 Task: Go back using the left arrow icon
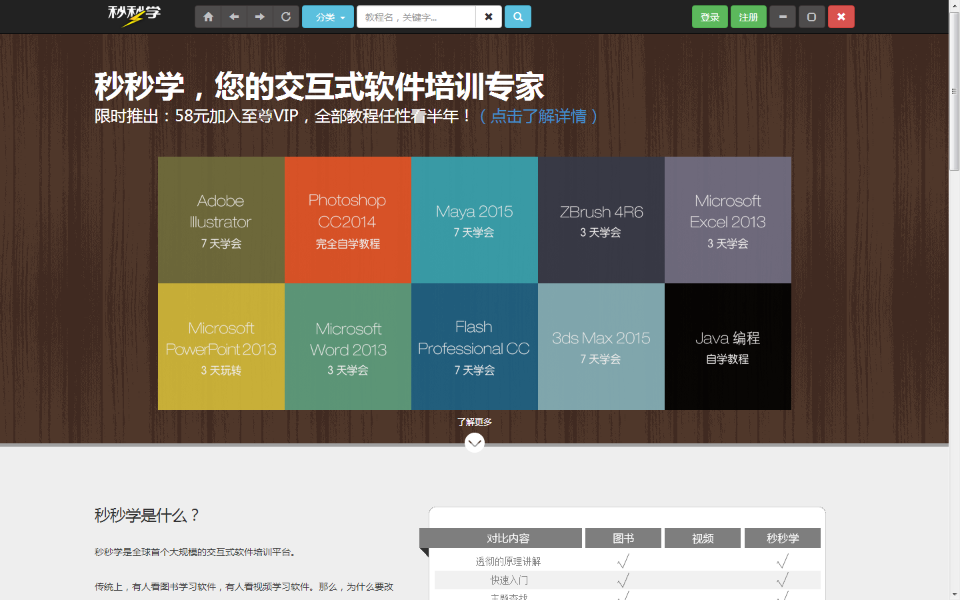coord(233,16)
